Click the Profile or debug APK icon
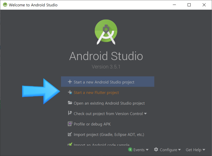 70,124
